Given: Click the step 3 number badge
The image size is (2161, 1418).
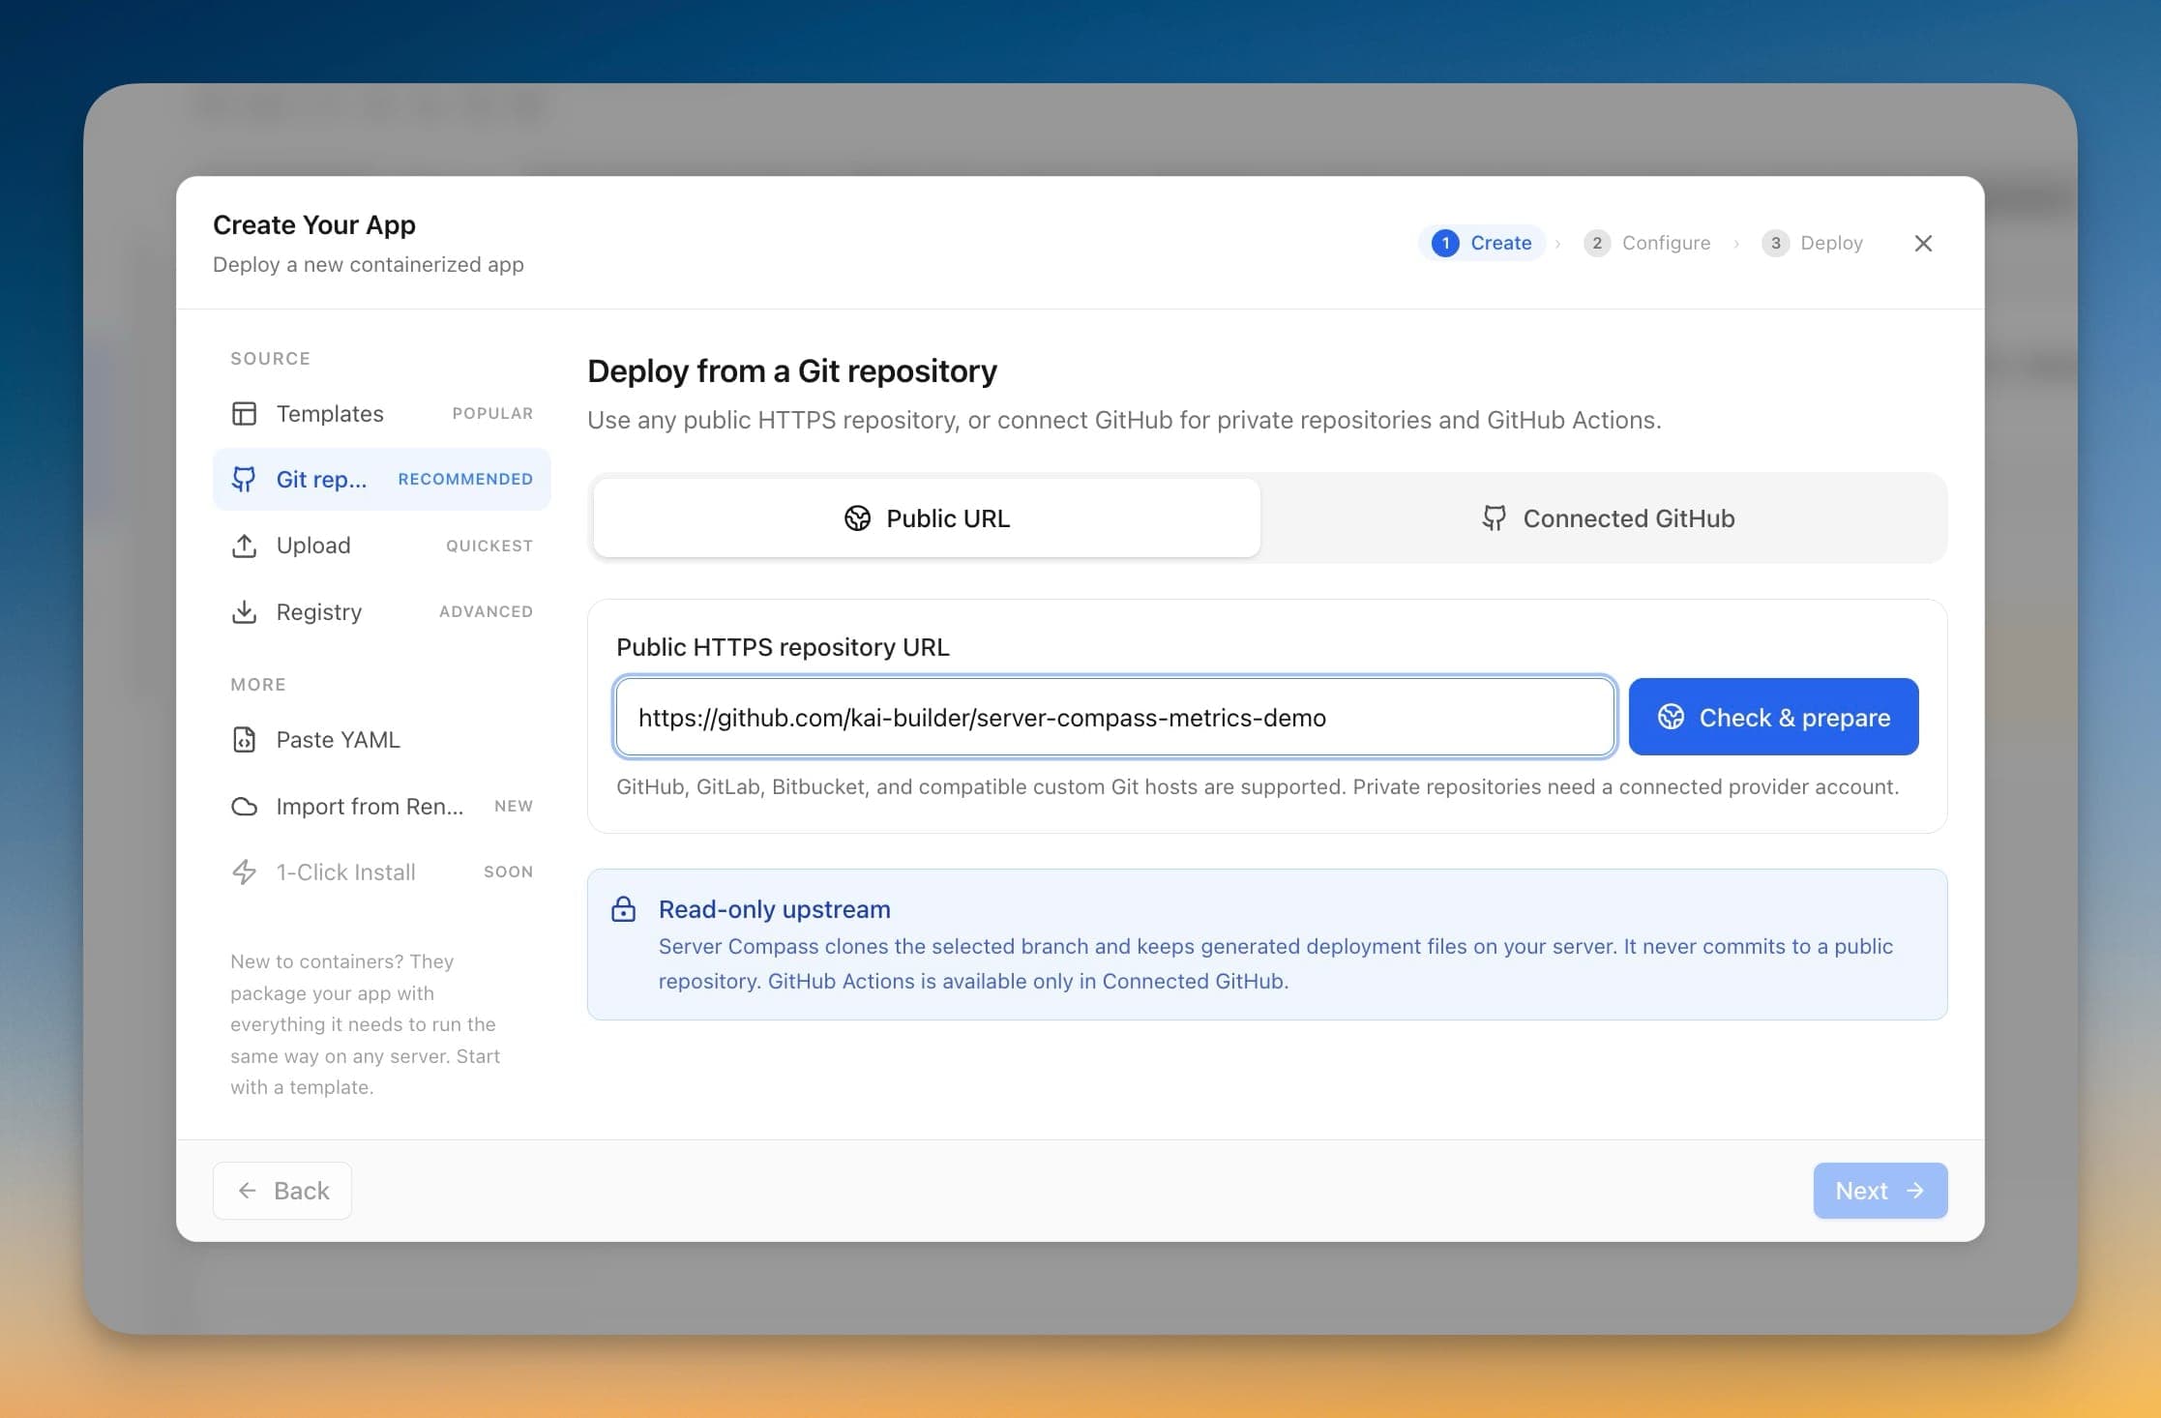Looking at the screenshot, I should tap(1775, 243).
